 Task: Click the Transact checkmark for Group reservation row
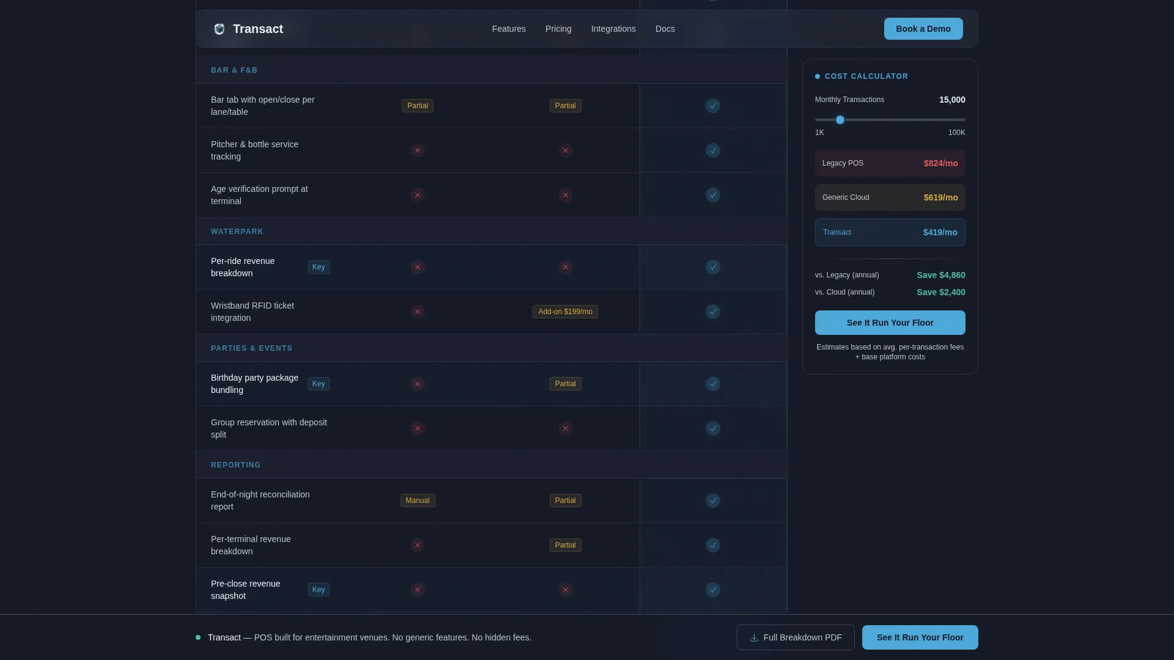click(x=713, y=428)
